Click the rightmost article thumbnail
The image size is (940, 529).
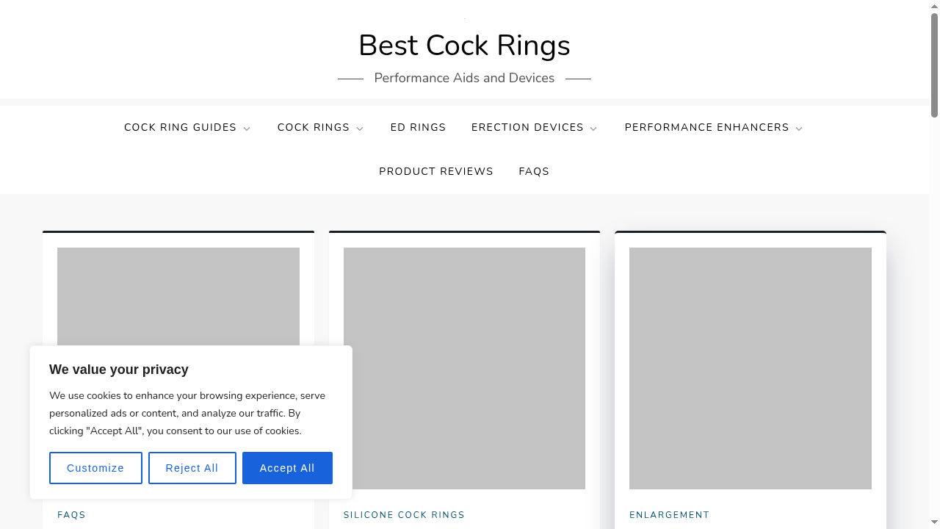(750, 367)
